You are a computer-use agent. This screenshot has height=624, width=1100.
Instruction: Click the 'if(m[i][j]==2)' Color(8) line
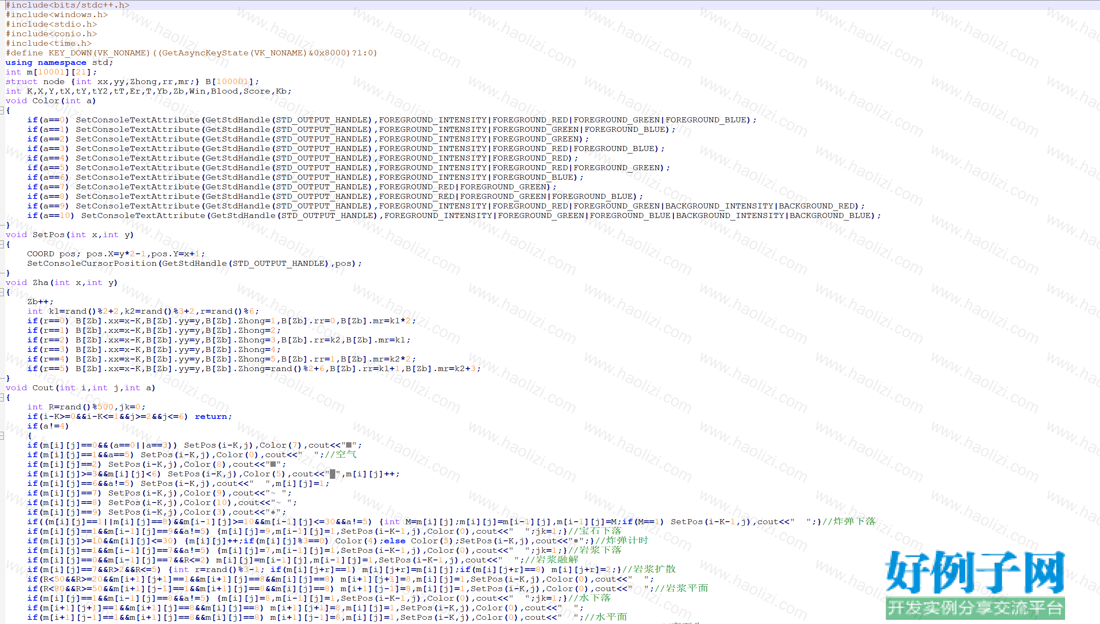tap(156, 465)
